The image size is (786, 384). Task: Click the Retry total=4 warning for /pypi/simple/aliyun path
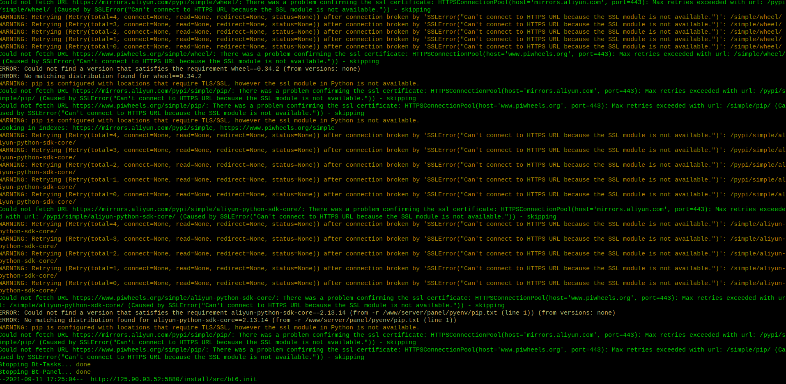point(393,139)
